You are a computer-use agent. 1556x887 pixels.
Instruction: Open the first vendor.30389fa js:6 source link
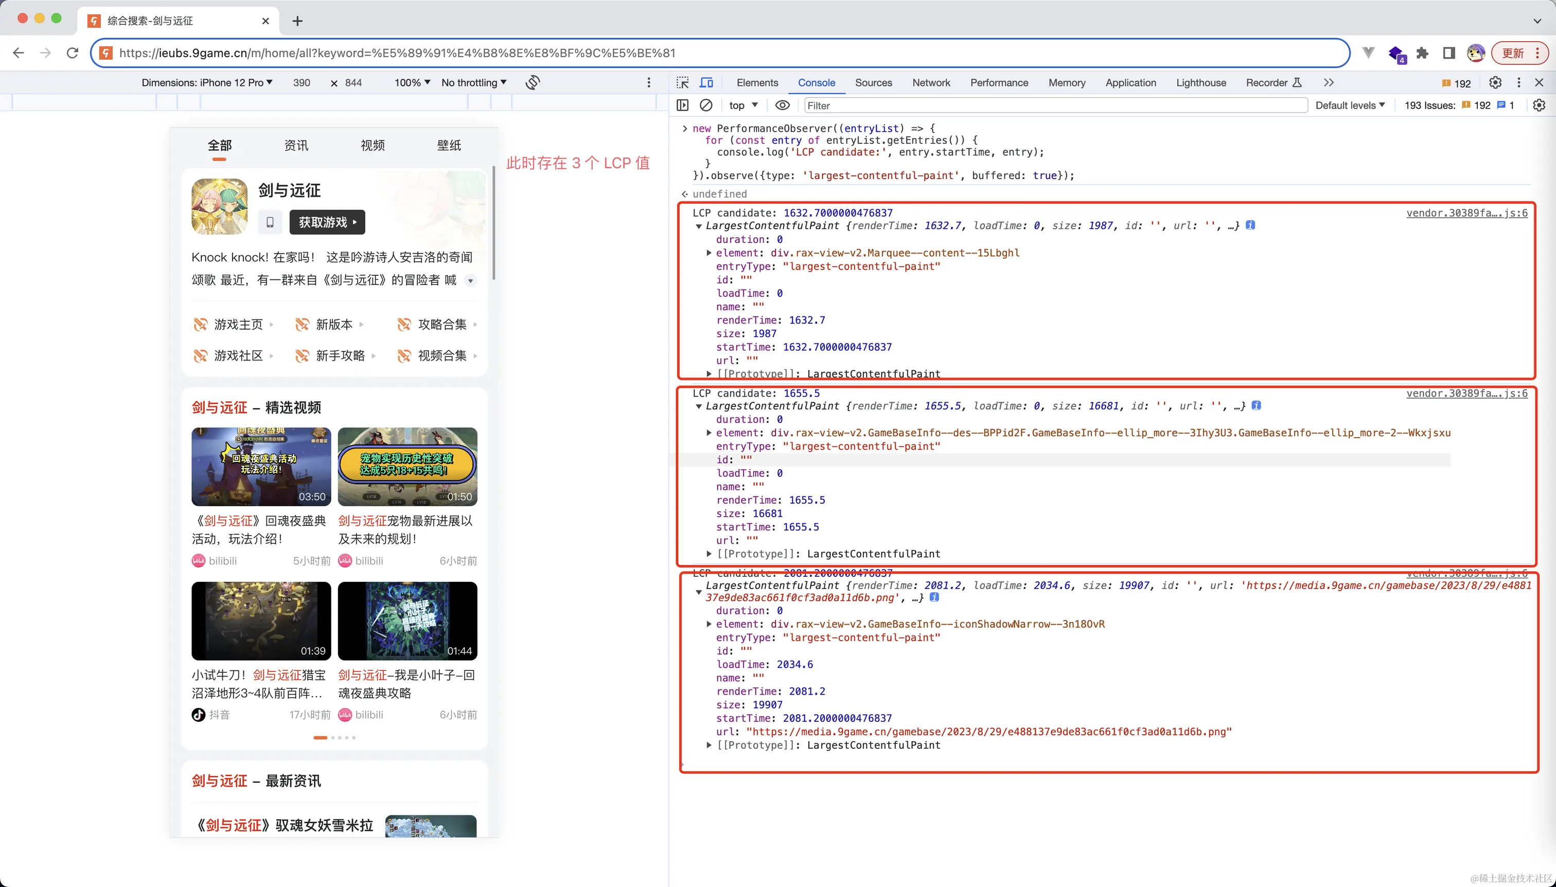click(1466, 212)
